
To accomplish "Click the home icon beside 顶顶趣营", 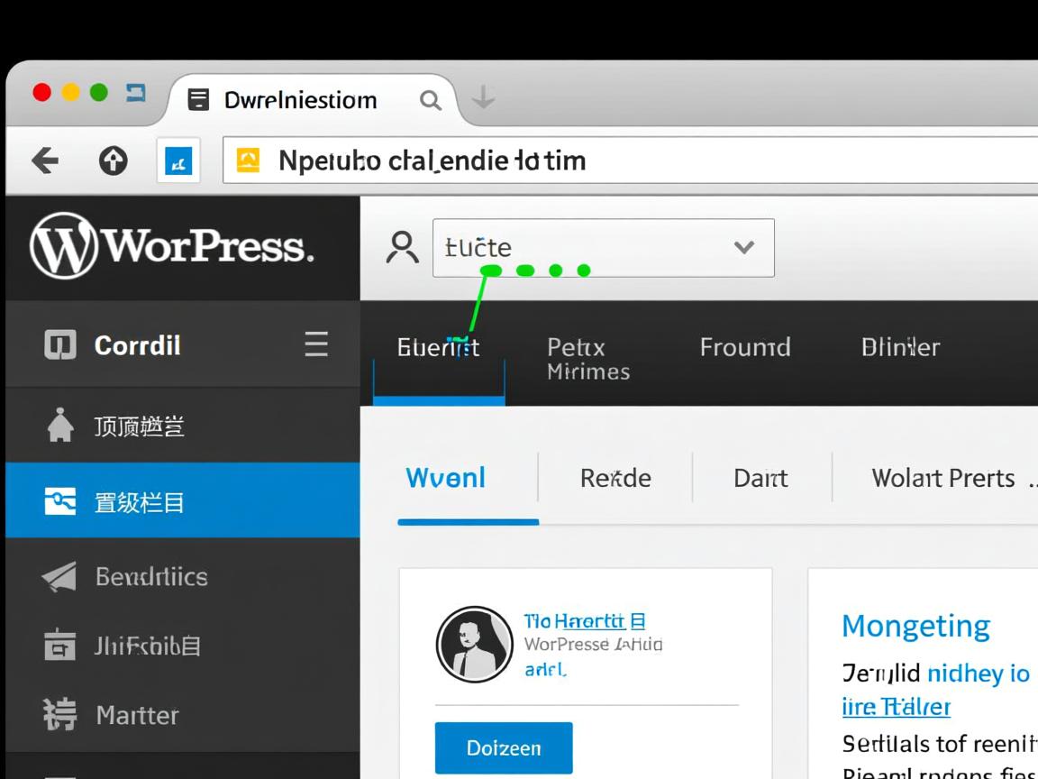I will (x=59, y=426).
